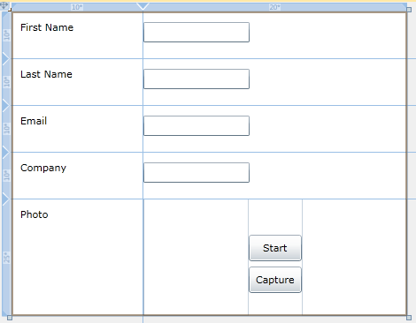Viewport: 416px width, 323px height.
Task: Click the bottom-left grid resize handle
Action: 10,318
